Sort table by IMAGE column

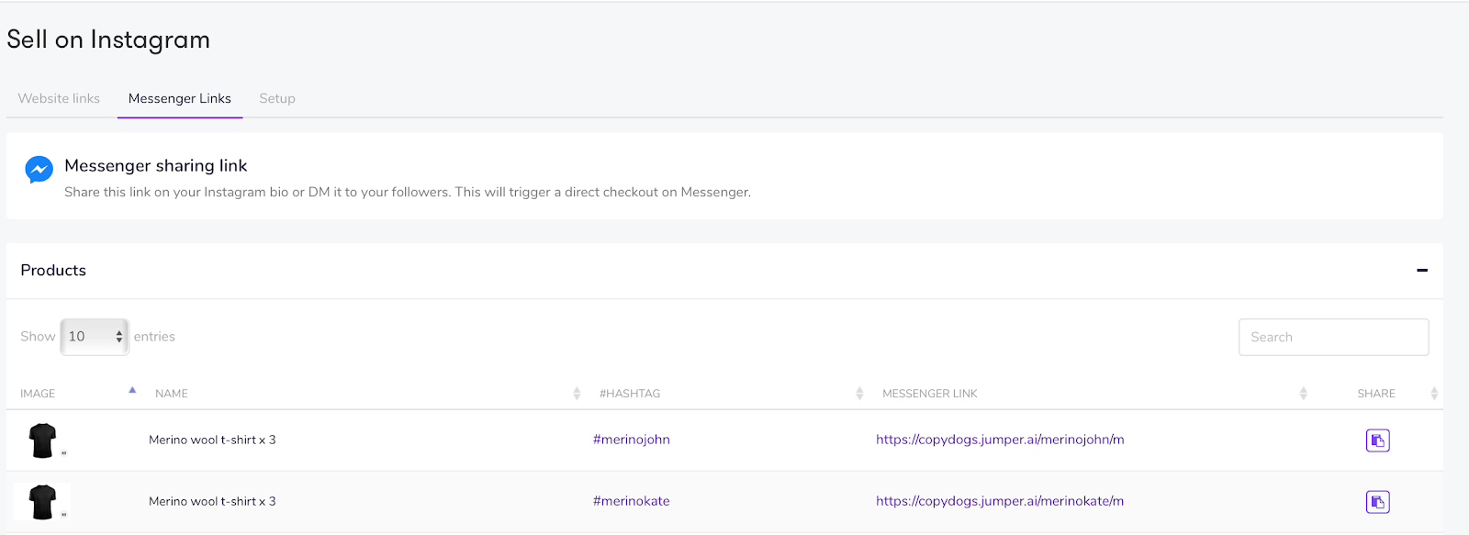click(x=38, y=394)
